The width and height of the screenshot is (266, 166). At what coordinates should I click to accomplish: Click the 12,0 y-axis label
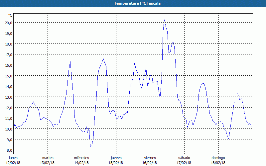click(x=8, y=108)
